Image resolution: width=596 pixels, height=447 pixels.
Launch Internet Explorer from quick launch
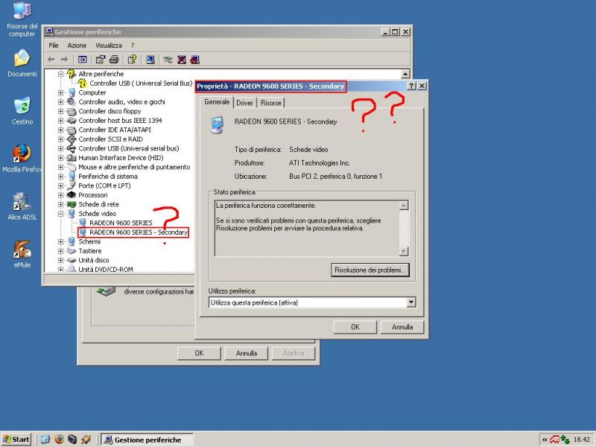45,440
